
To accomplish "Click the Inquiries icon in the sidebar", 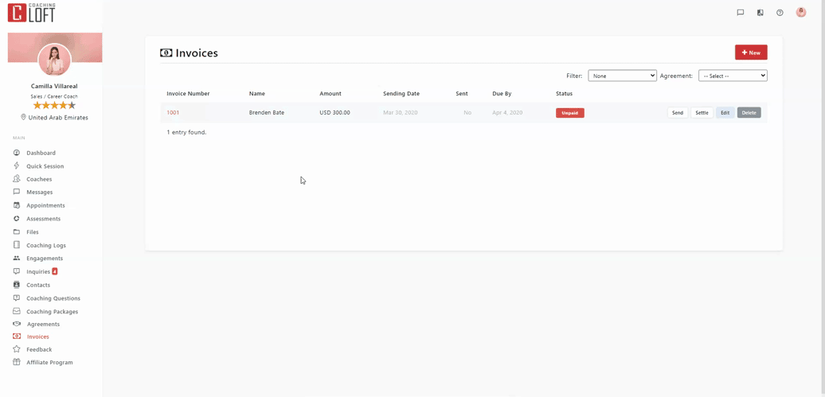I will [x=16, y=271].
